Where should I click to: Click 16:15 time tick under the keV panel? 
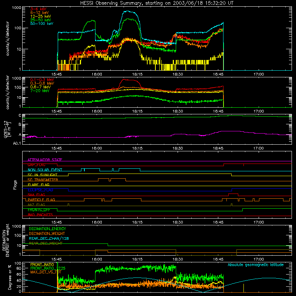coord(137,74)
